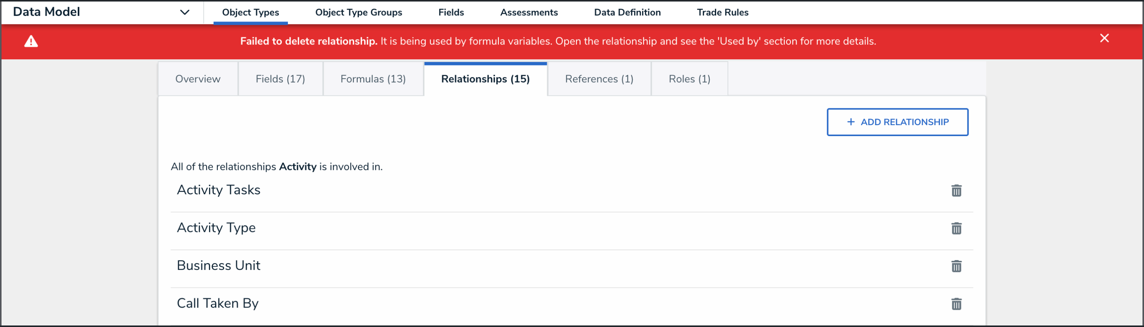The width and height of the screenshot is (1144, 327).
Task: View the References (1) tab
Action: [x=599, y=79]
